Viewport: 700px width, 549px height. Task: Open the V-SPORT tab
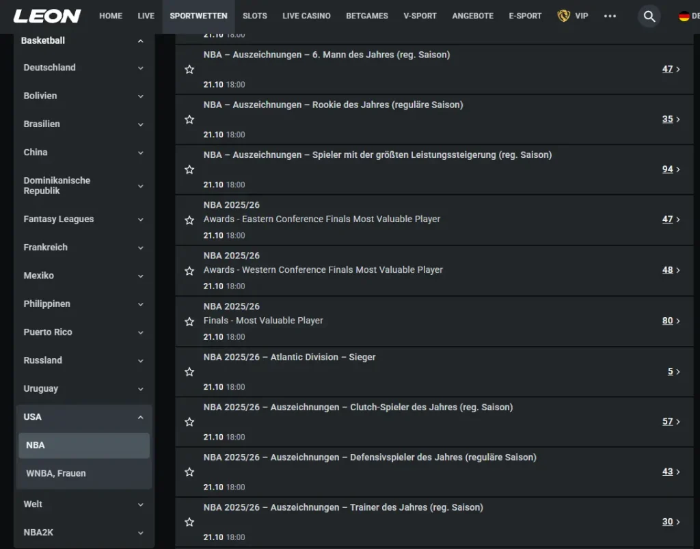point(420,16)
